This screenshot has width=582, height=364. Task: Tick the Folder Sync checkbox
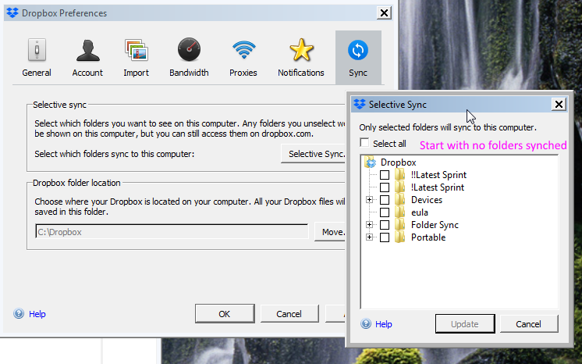pyautogui.click(x=385, y=225)
